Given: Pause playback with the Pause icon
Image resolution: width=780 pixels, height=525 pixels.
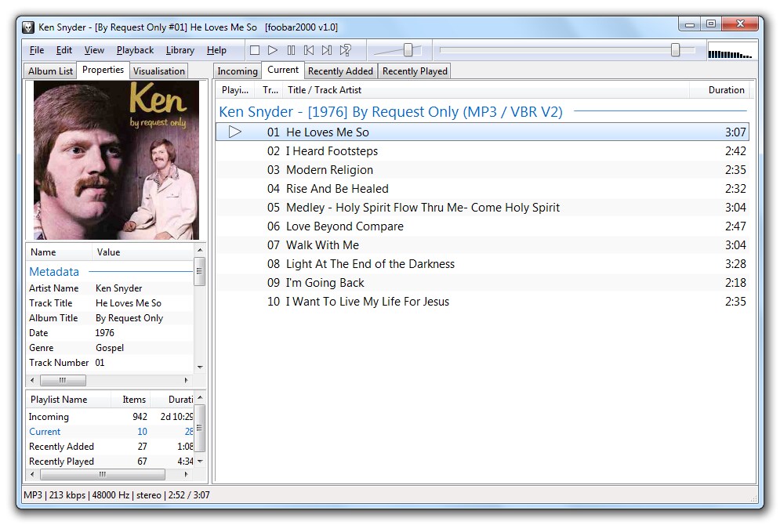Looking at the screenshot, I should tap(291, 50).
